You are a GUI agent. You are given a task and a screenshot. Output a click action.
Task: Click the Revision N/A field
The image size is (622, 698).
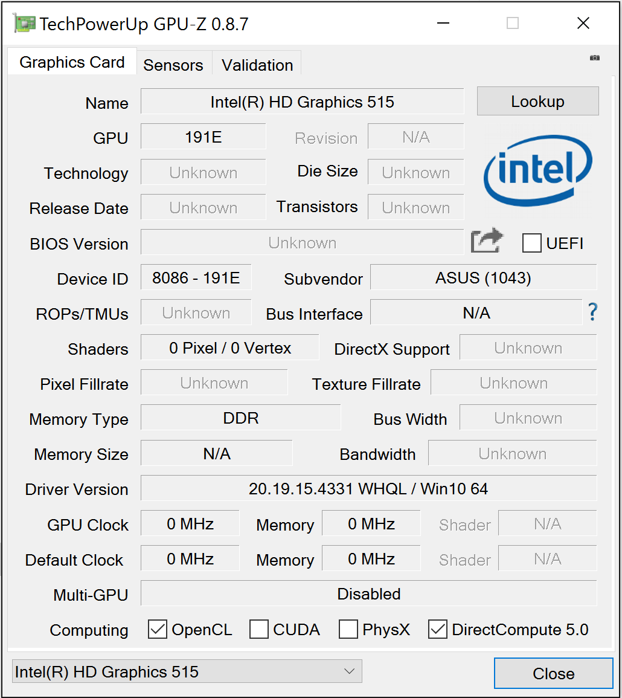pyautogui.click(x=416, y=137)
